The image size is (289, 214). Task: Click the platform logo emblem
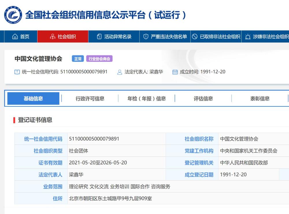(x=13, y=15)
